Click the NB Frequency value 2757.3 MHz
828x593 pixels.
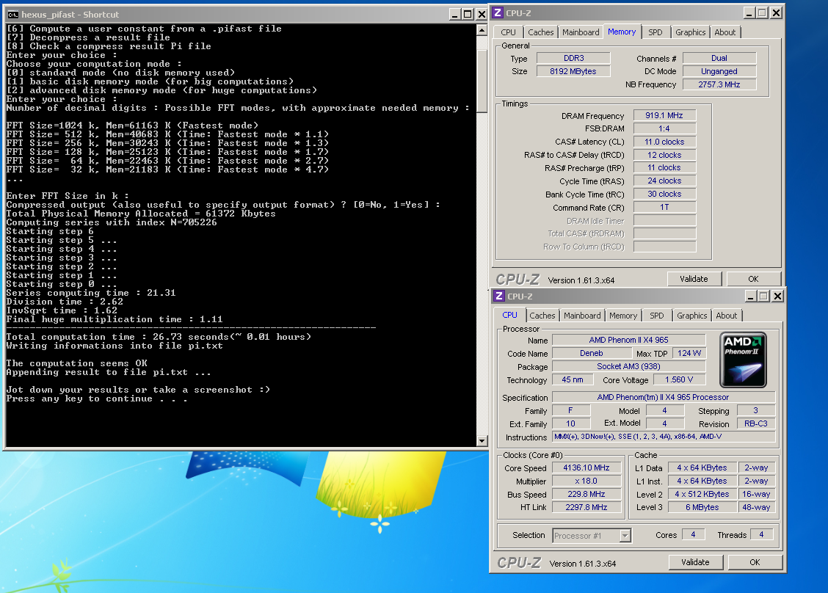pos(719,84)
